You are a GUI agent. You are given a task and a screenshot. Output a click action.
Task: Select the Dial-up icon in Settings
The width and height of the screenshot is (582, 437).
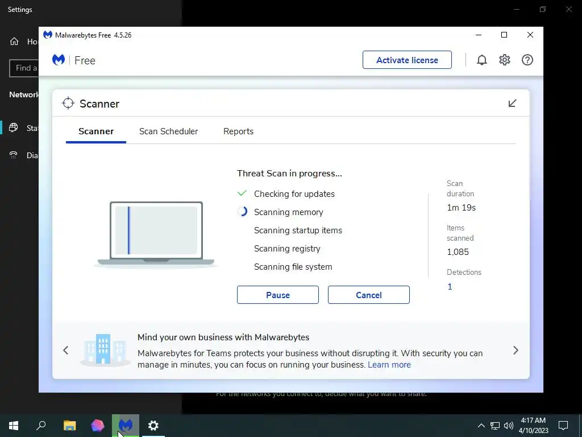coord(14,155)
